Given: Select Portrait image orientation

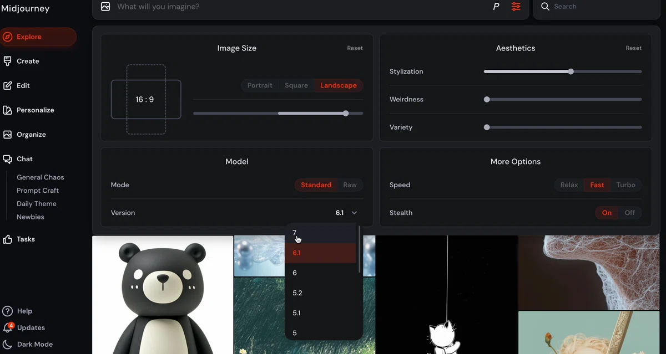Looking at the screenshot, I should coord(260,85).
